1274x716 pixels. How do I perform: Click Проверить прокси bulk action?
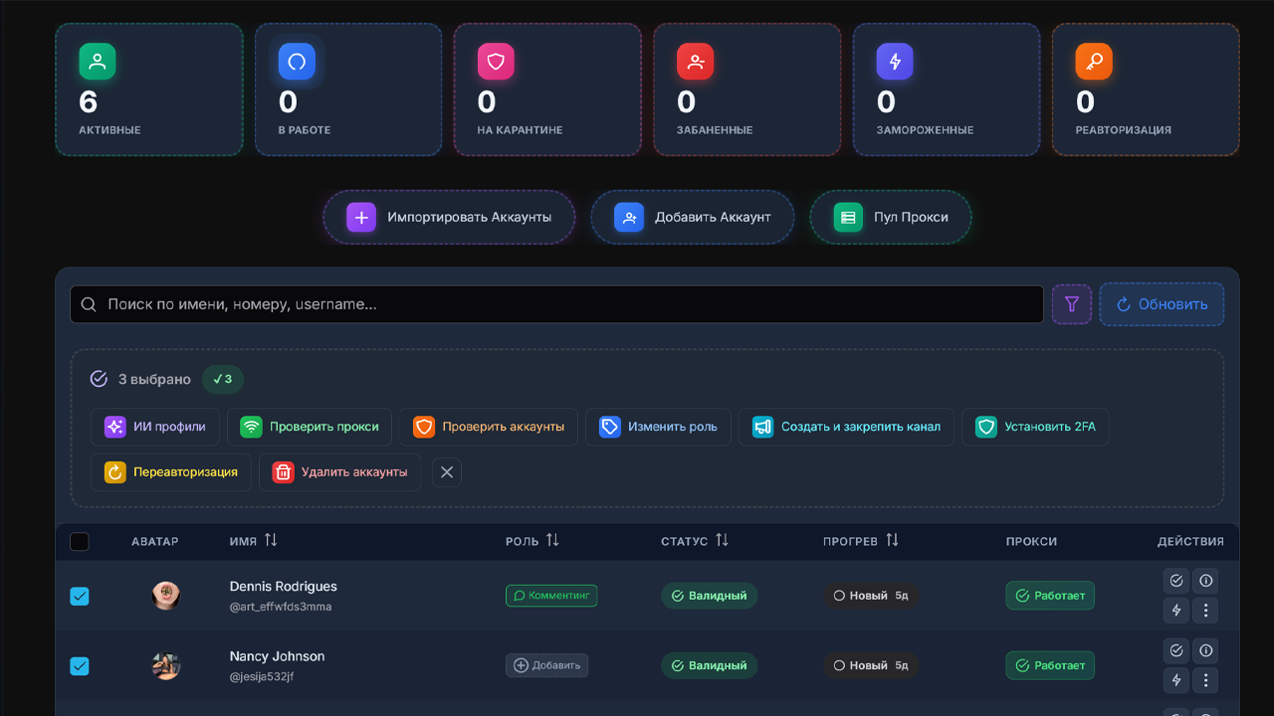pos(310,427)
